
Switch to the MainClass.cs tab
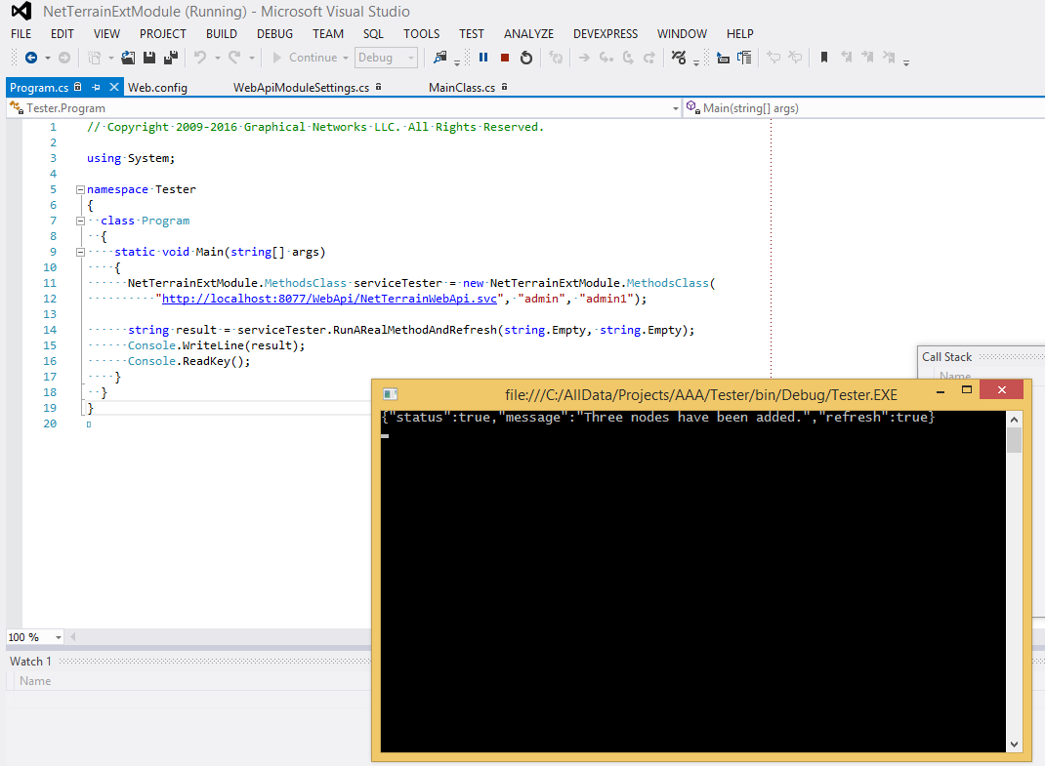[x=461, y=88]
